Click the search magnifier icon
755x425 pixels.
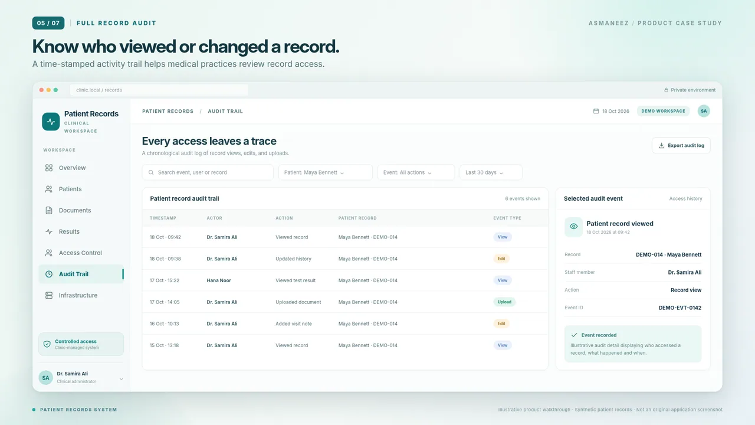tap(152, 172)
